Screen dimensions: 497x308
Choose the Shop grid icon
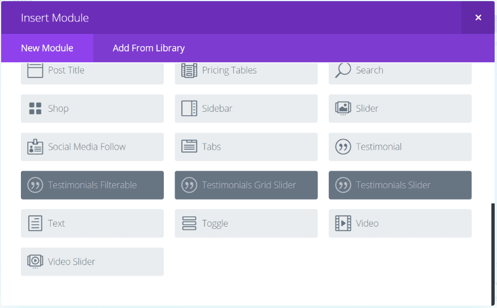[x=35, y=109]
